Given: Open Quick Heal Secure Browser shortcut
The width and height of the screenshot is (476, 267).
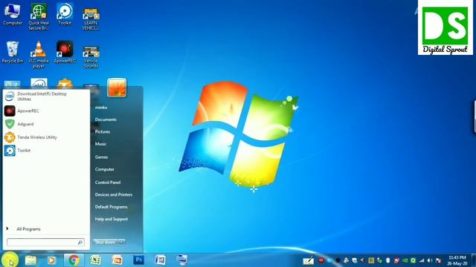Looking at the screenshot, I should pos(39,17).
